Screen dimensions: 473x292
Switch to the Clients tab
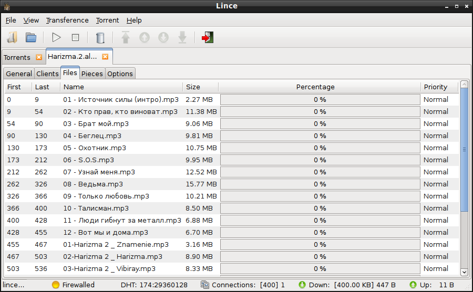(x=47, y=74)
